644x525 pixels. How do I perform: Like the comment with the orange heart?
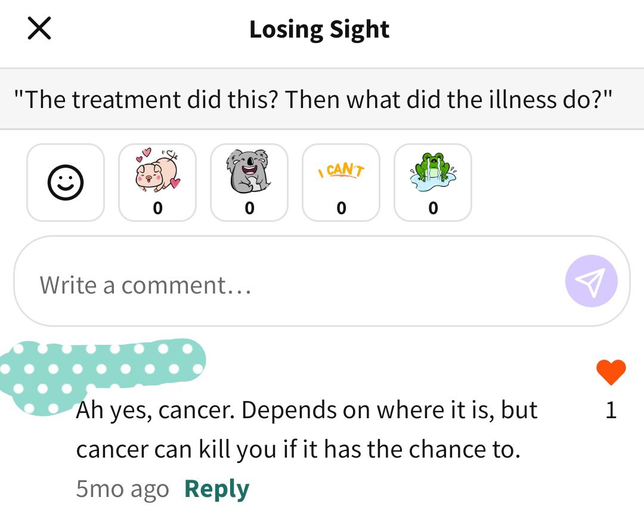point(611,372)
